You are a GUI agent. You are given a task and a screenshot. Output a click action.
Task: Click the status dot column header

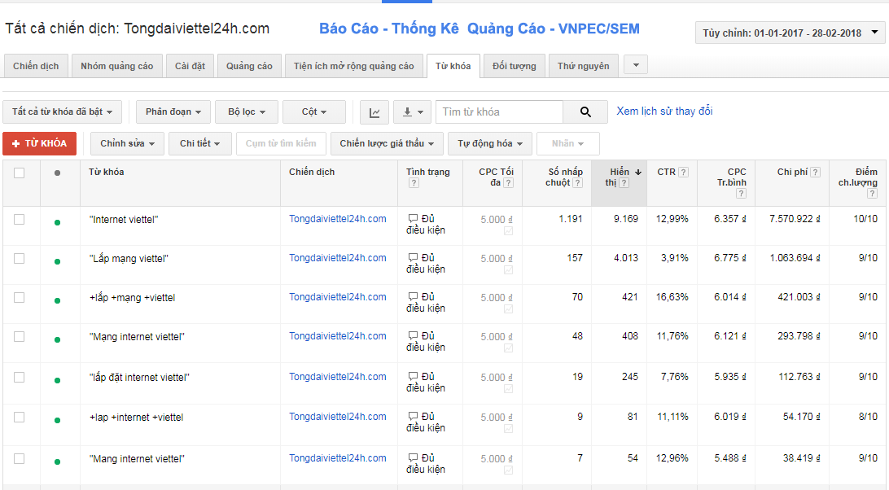pos(57,173)
